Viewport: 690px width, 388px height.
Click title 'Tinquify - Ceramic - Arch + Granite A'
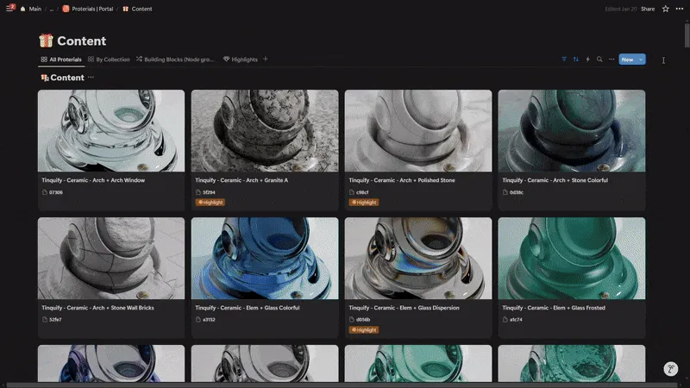[241, 180]
